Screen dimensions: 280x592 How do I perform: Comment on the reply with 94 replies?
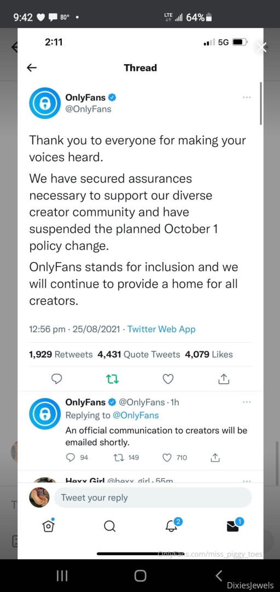(x=77, y=458)
